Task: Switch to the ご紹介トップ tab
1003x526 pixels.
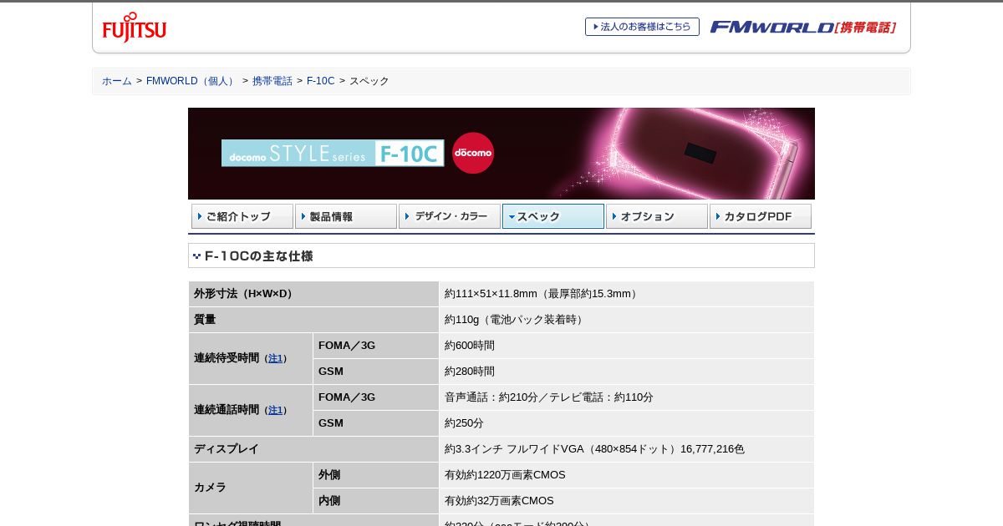Action: click(x=242, y=216)
